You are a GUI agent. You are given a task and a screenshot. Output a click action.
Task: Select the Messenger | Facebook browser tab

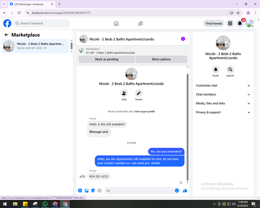(31, 4)
